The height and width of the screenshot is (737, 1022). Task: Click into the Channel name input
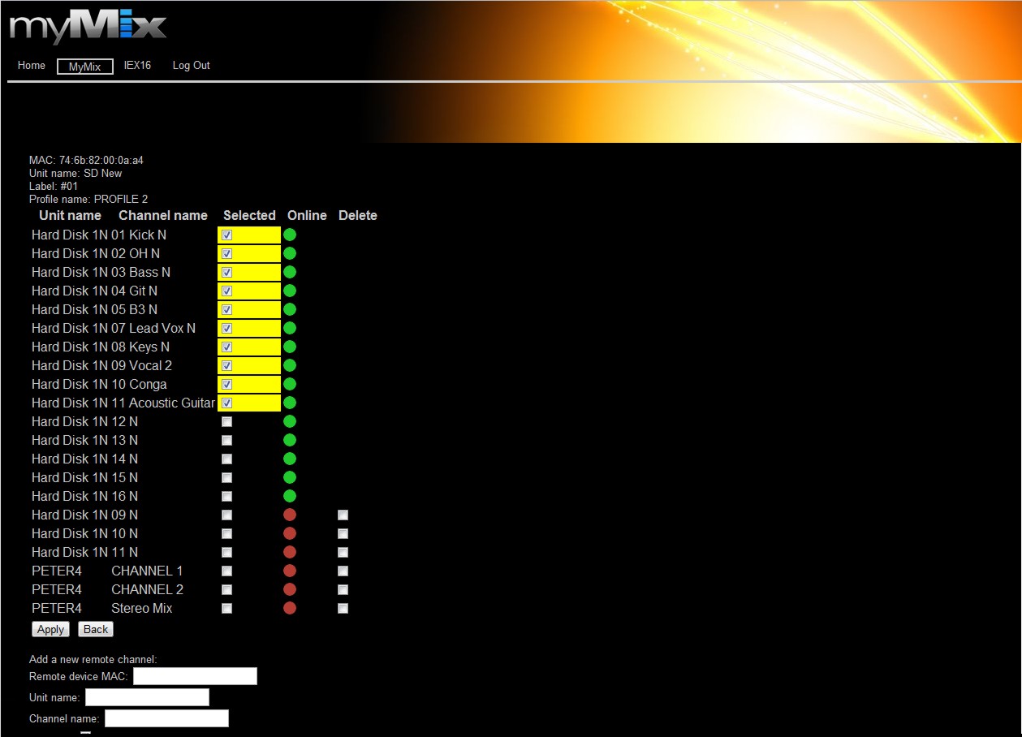pos(166,718)
